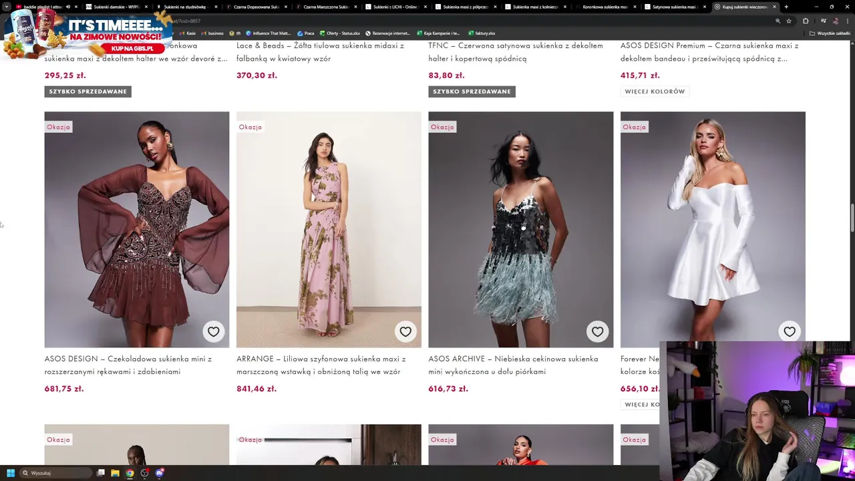
Task: Click the SZYBKO SPRZEDAWANE badge under 83,80 zł
Action: coord(472,92)
